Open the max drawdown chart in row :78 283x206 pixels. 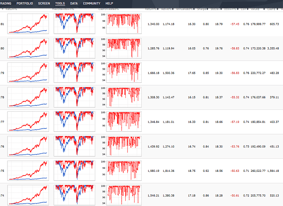(x=75, y=97)
